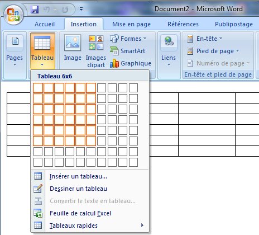Click the round Office button
Viewport: 259px width, 235px height.
pyautogui.click(x=13, y=15)
